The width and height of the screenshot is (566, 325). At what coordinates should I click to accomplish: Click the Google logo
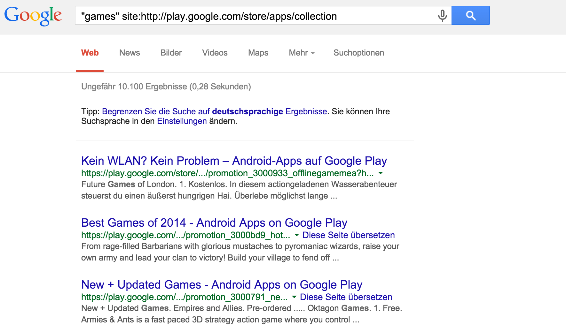click(x=33, y=16)
